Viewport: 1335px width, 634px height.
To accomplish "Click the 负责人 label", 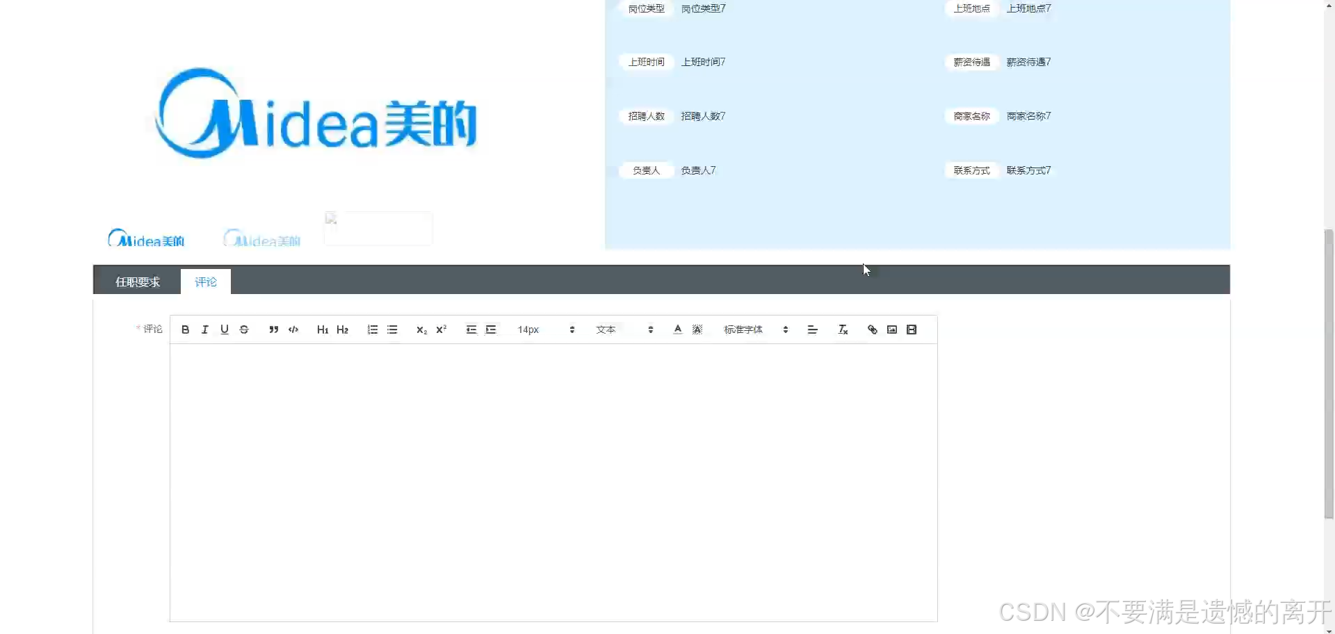I will (647, 170).
